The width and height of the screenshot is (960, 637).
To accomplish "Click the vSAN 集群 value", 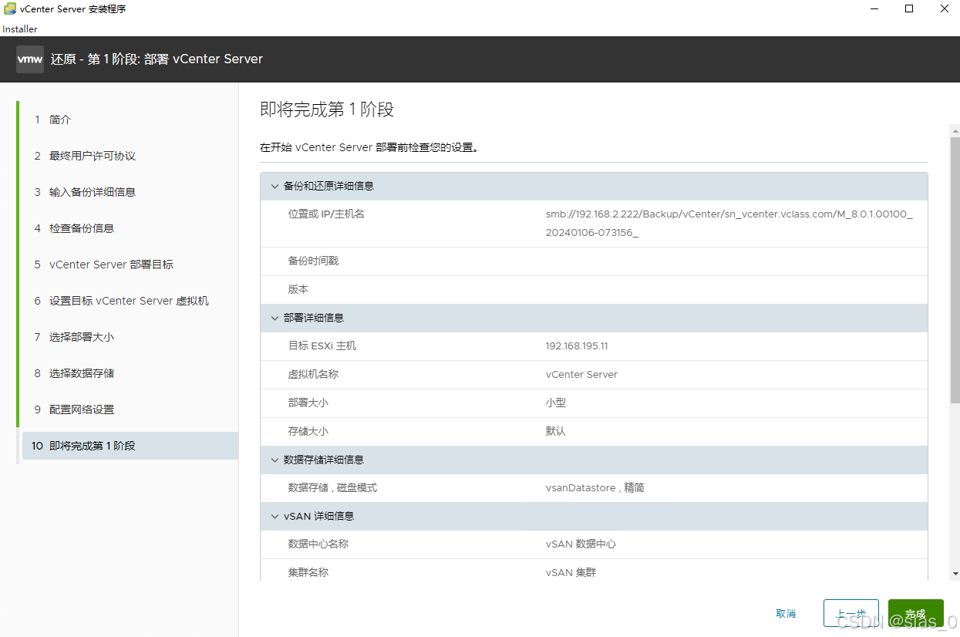I will (571, 573).
